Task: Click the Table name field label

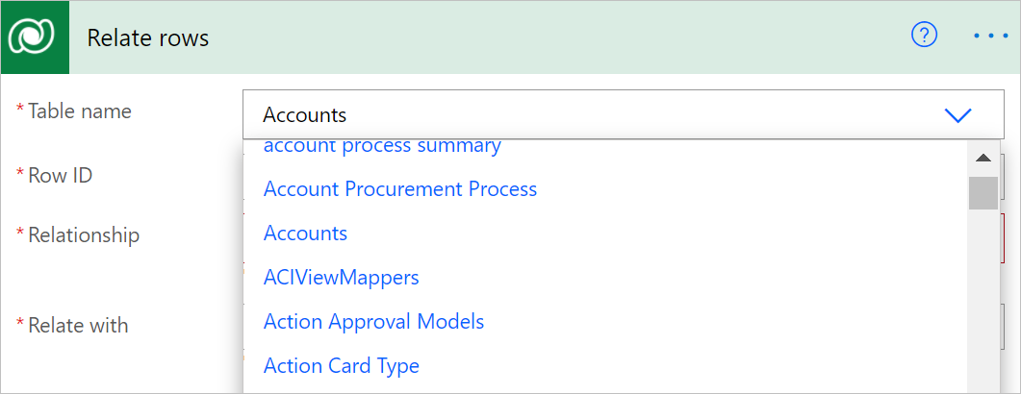Action: click(79, 111)
